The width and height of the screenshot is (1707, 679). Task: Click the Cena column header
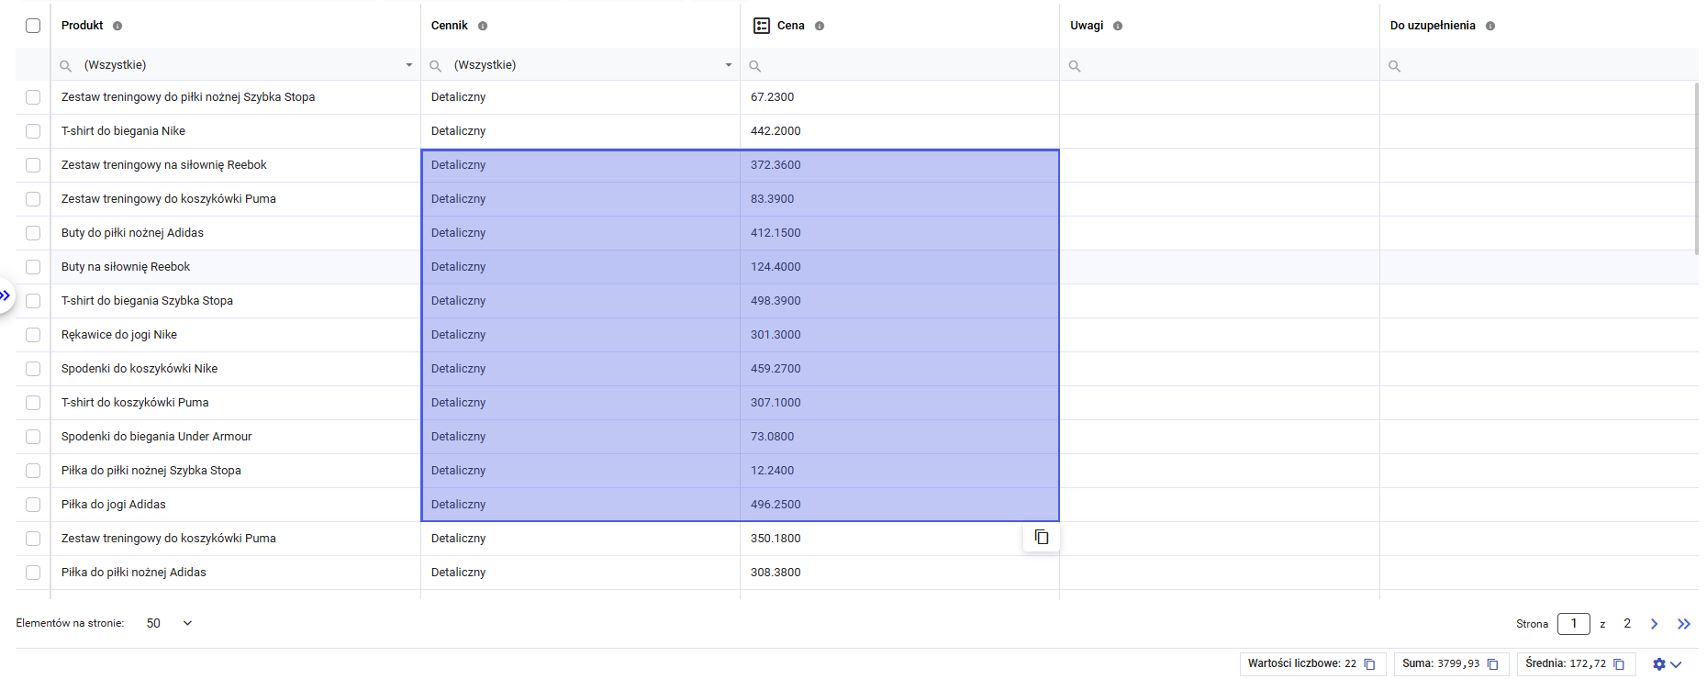pos(790,26)
